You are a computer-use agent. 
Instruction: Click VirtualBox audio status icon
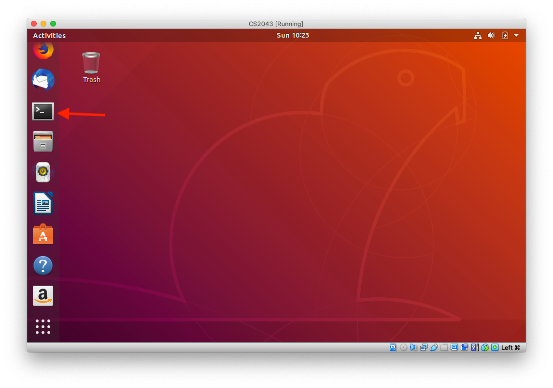(x=413, y=347)
